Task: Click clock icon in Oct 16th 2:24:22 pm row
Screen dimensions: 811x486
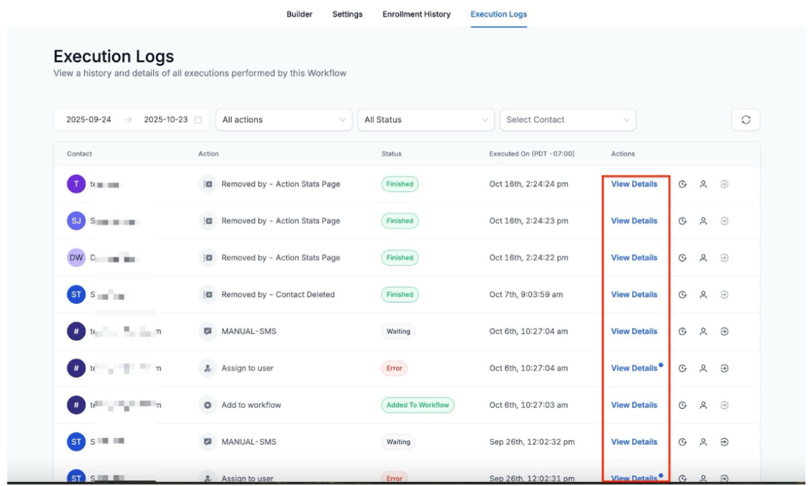Action: [683, 258]
